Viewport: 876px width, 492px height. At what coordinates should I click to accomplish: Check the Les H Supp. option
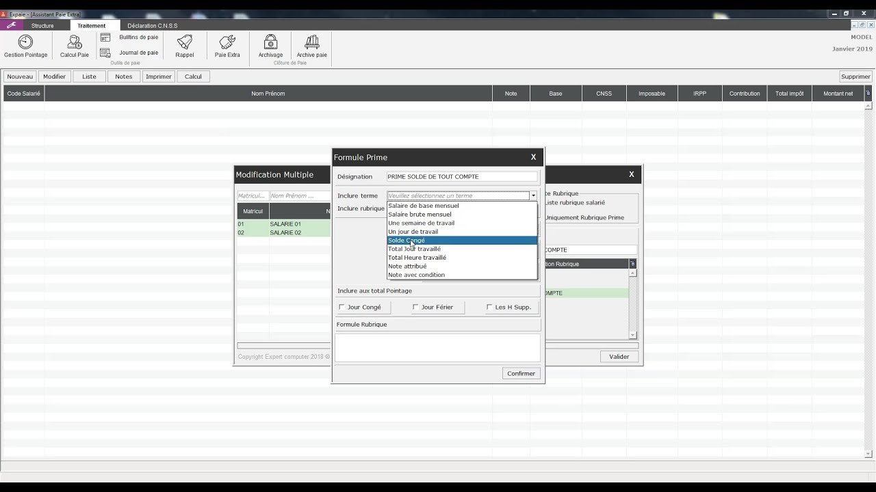coord(489,307)
